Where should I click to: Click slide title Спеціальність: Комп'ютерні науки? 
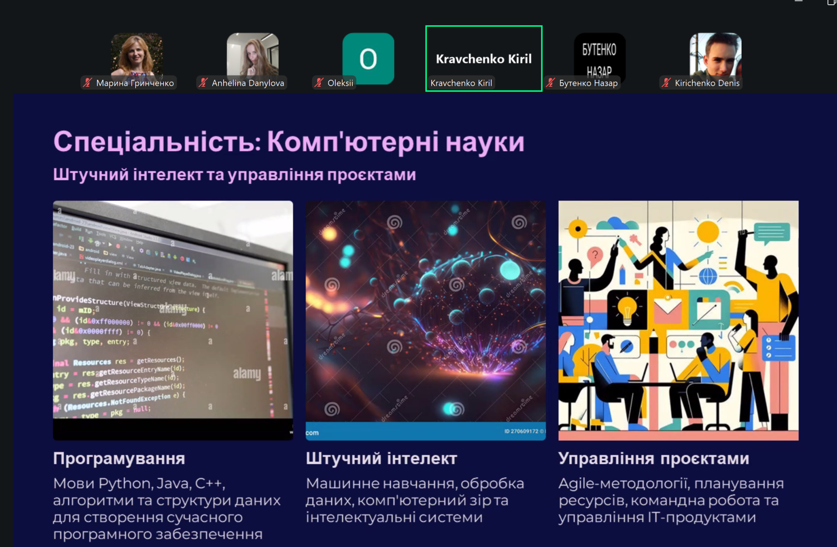(x=289, y=142)
